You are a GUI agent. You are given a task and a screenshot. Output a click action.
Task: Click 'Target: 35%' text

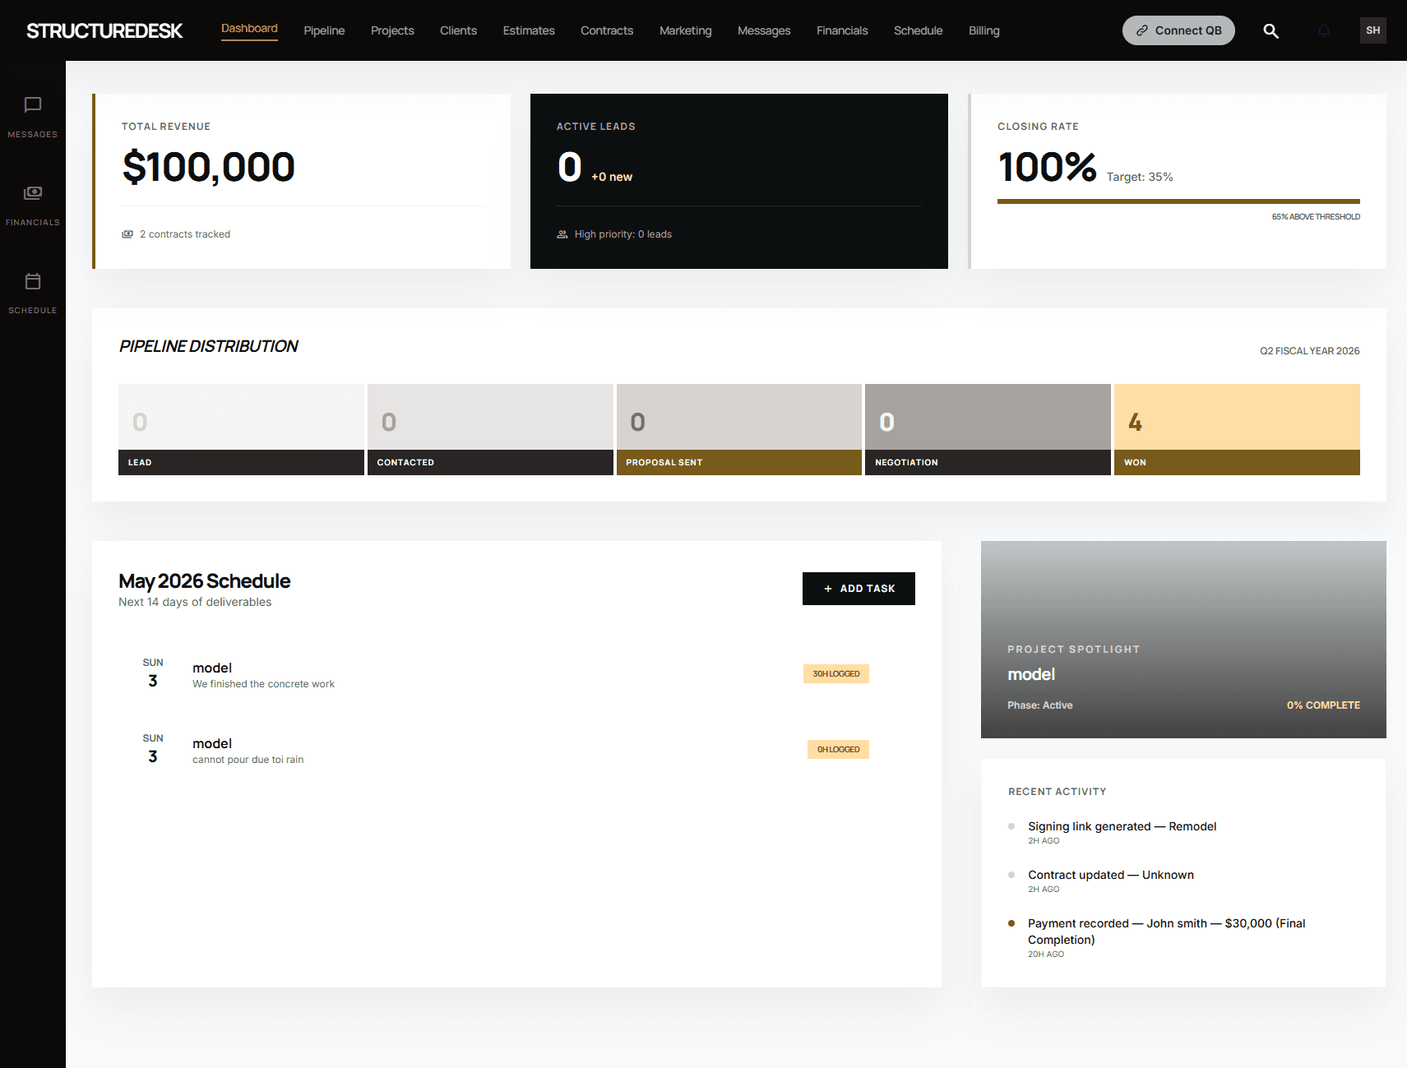click(1140, 177)
